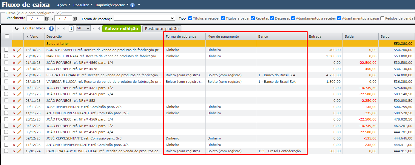This screenshot has height=165, width=415.
Task: Go to the first page of results
Action: click(58, 28)
